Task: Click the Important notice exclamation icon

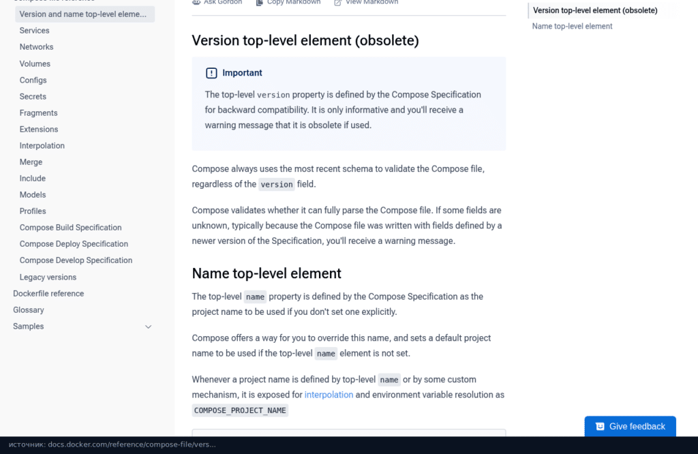Action: pos(211,73)
